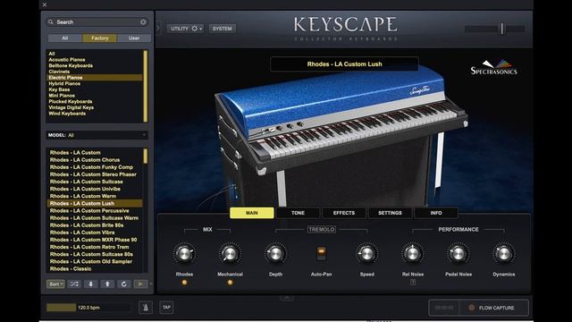Click the gear icon on the Utility button
This screenshot has width=572, height=322.
tap(195, 29)
